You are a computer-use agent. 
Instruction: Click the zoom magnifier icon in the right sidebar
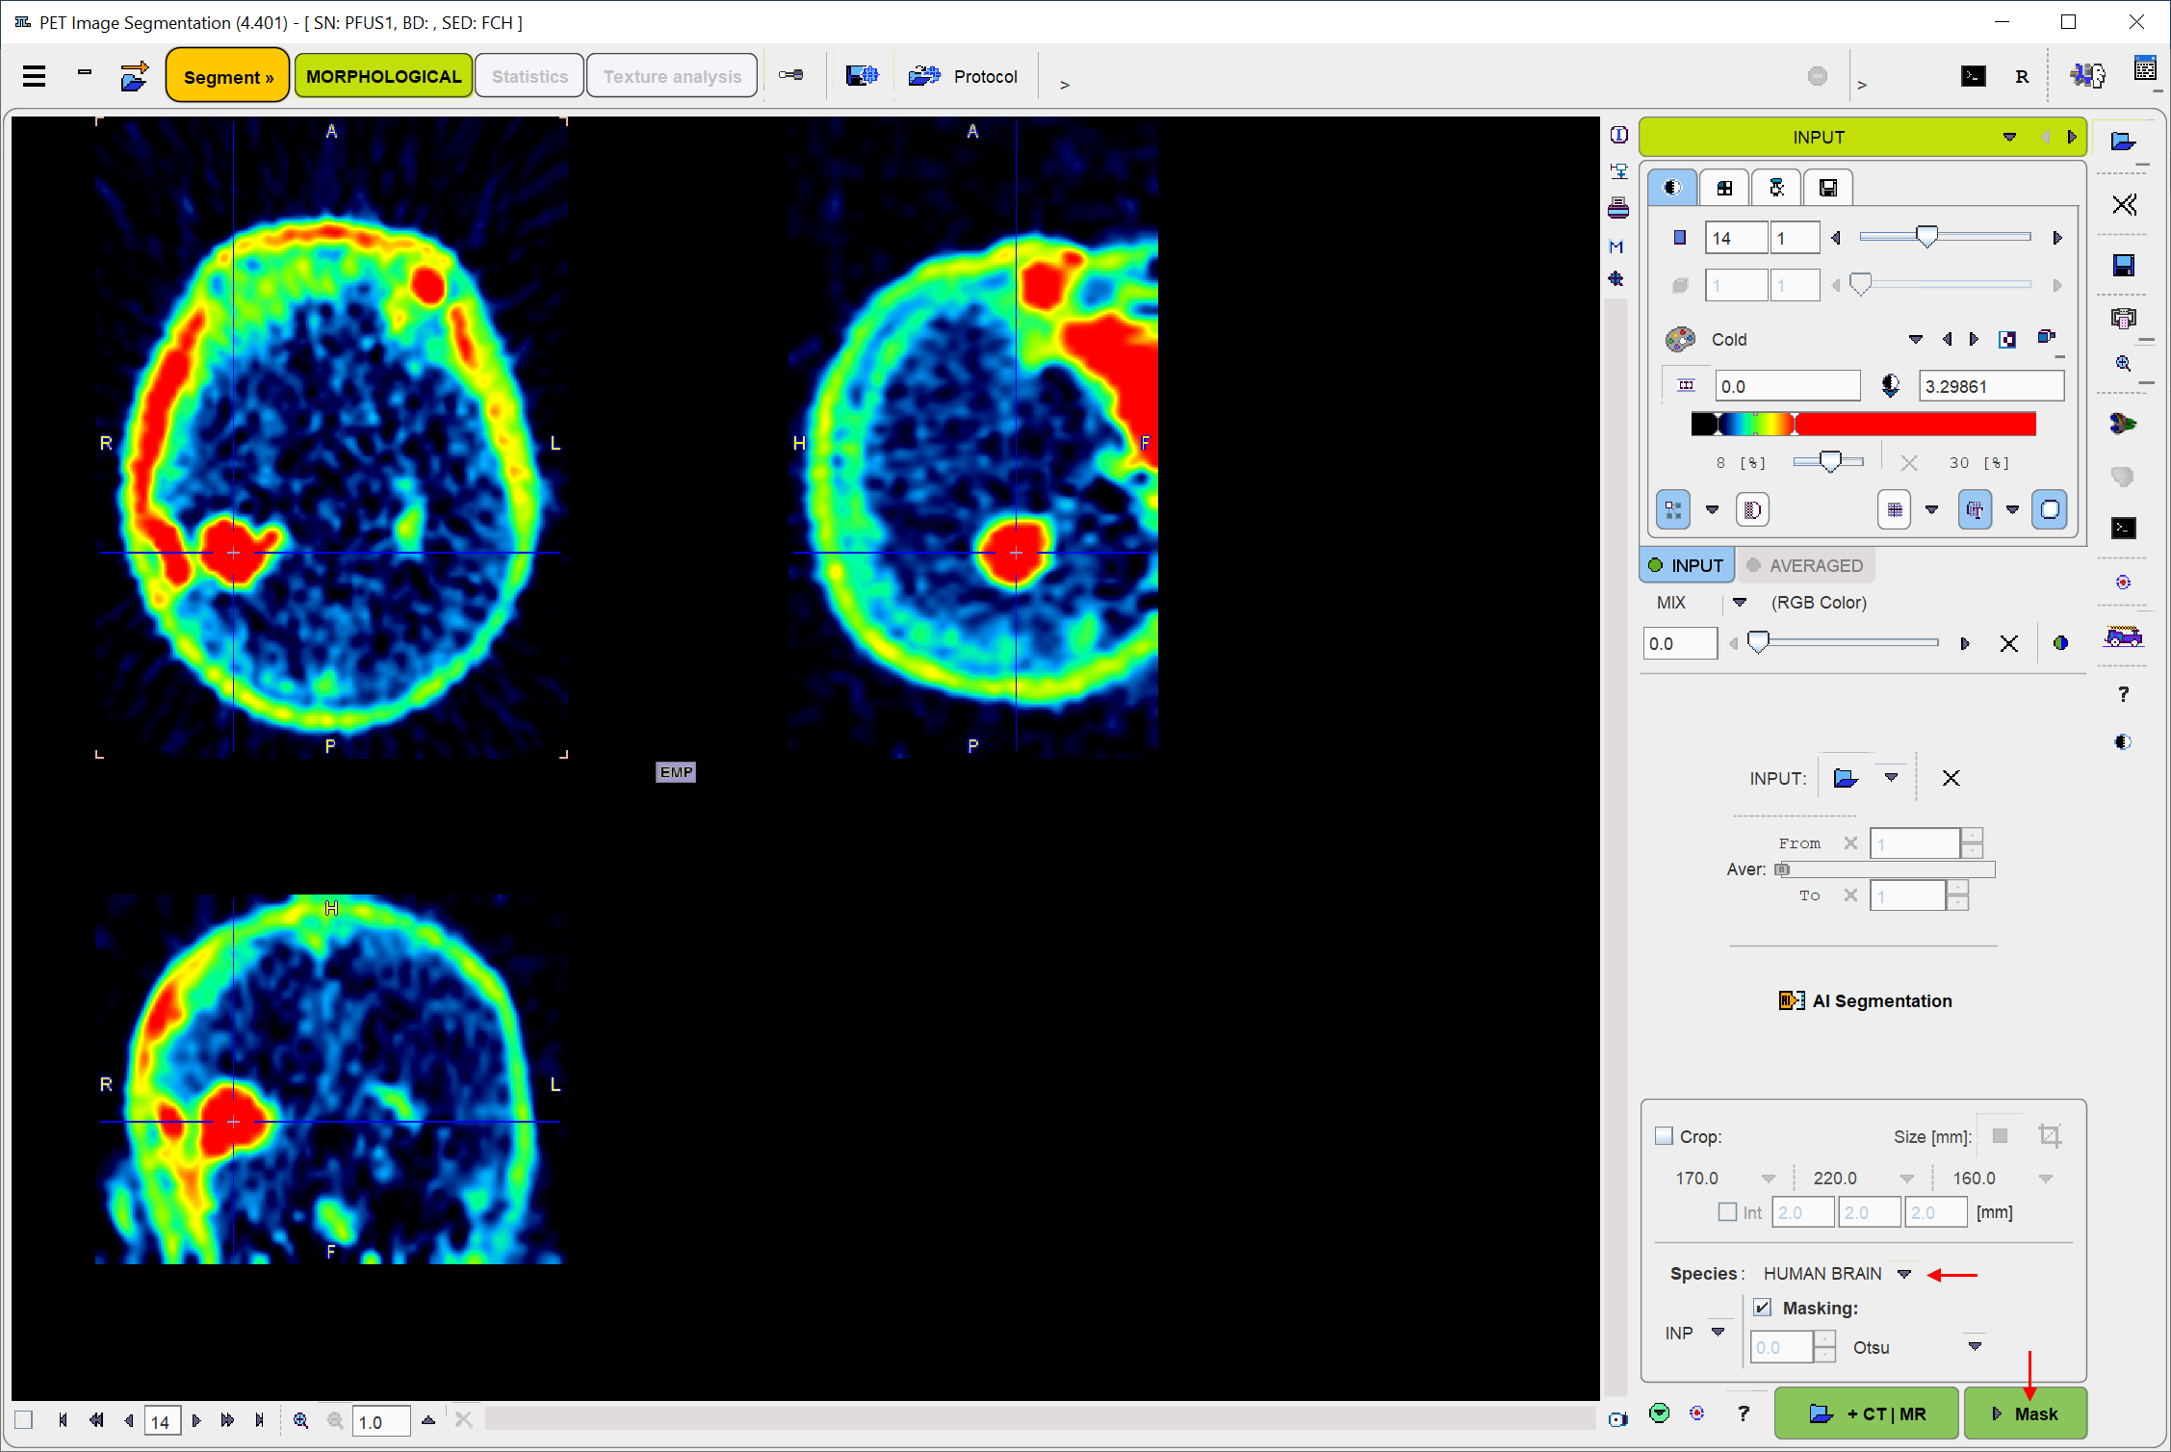(2123, 364)
